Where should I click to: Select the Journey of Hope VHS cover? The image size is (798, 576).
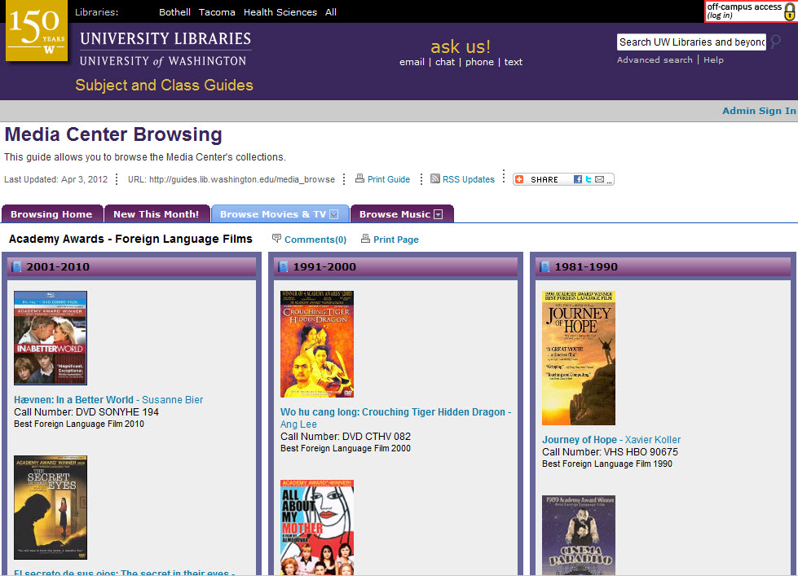point(579,358)
